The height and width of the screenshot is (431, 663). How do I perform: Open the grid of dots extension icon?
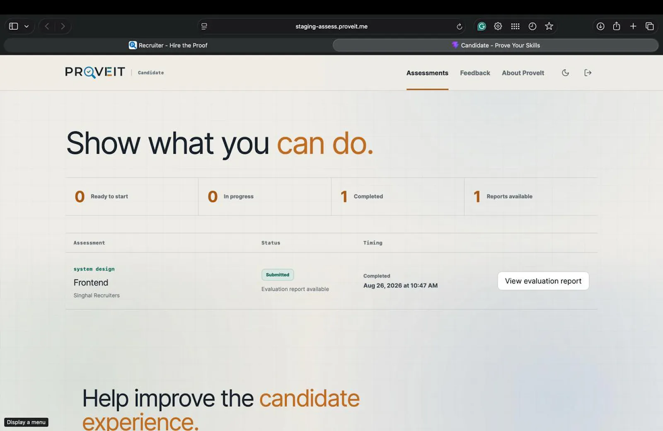[x=515, y=26]
